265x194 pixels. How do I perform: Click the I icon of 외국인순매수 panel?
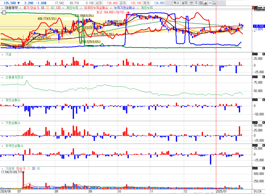256,145
